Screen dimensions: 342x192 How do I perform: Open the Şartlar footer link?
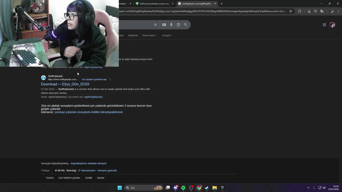click(x=101, y=178)
